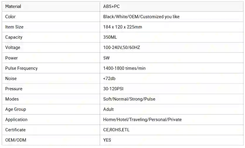Click the Color row label

[x=10, y=17]
